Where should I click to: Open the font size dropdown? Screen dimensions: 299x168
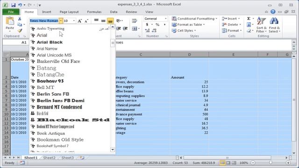coord(74,21)
